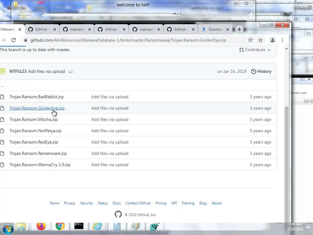
Task: Click the scrollbar up arrow
Action: coord(287,49)
